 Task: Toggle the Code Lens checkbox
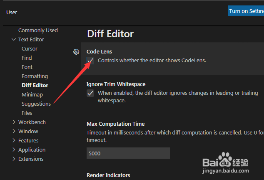pos(90,61)
